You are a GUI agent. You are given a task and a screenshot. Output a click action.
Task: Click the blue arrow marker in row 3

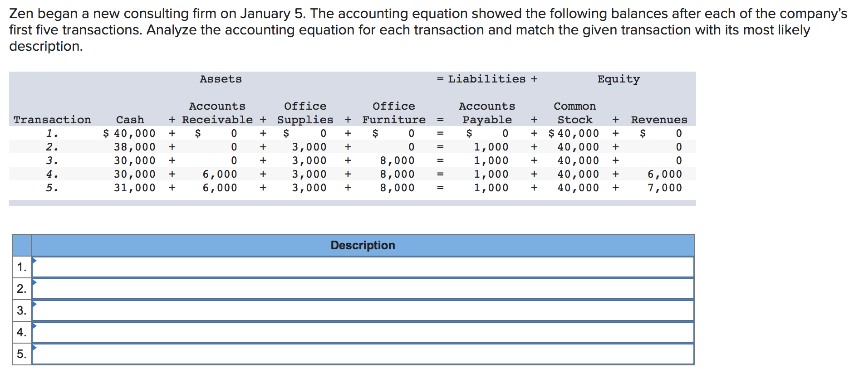(34, 304)
